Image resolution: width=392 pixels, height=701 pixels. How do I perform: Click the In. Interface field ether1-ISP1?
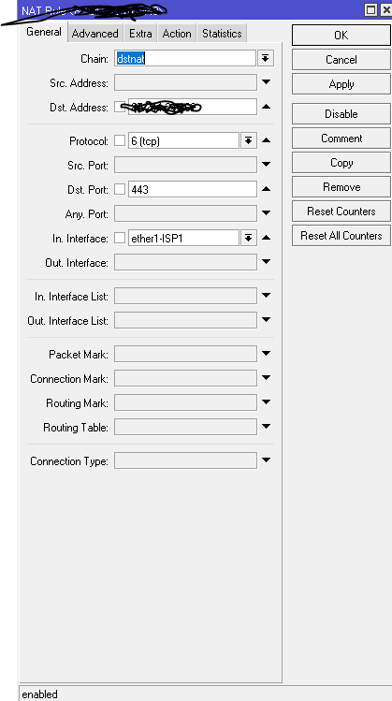coord(183,239)
